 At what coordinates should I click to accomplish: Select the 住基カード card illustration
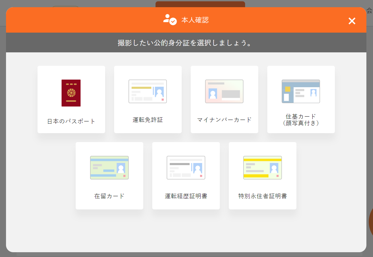(301, 91)
